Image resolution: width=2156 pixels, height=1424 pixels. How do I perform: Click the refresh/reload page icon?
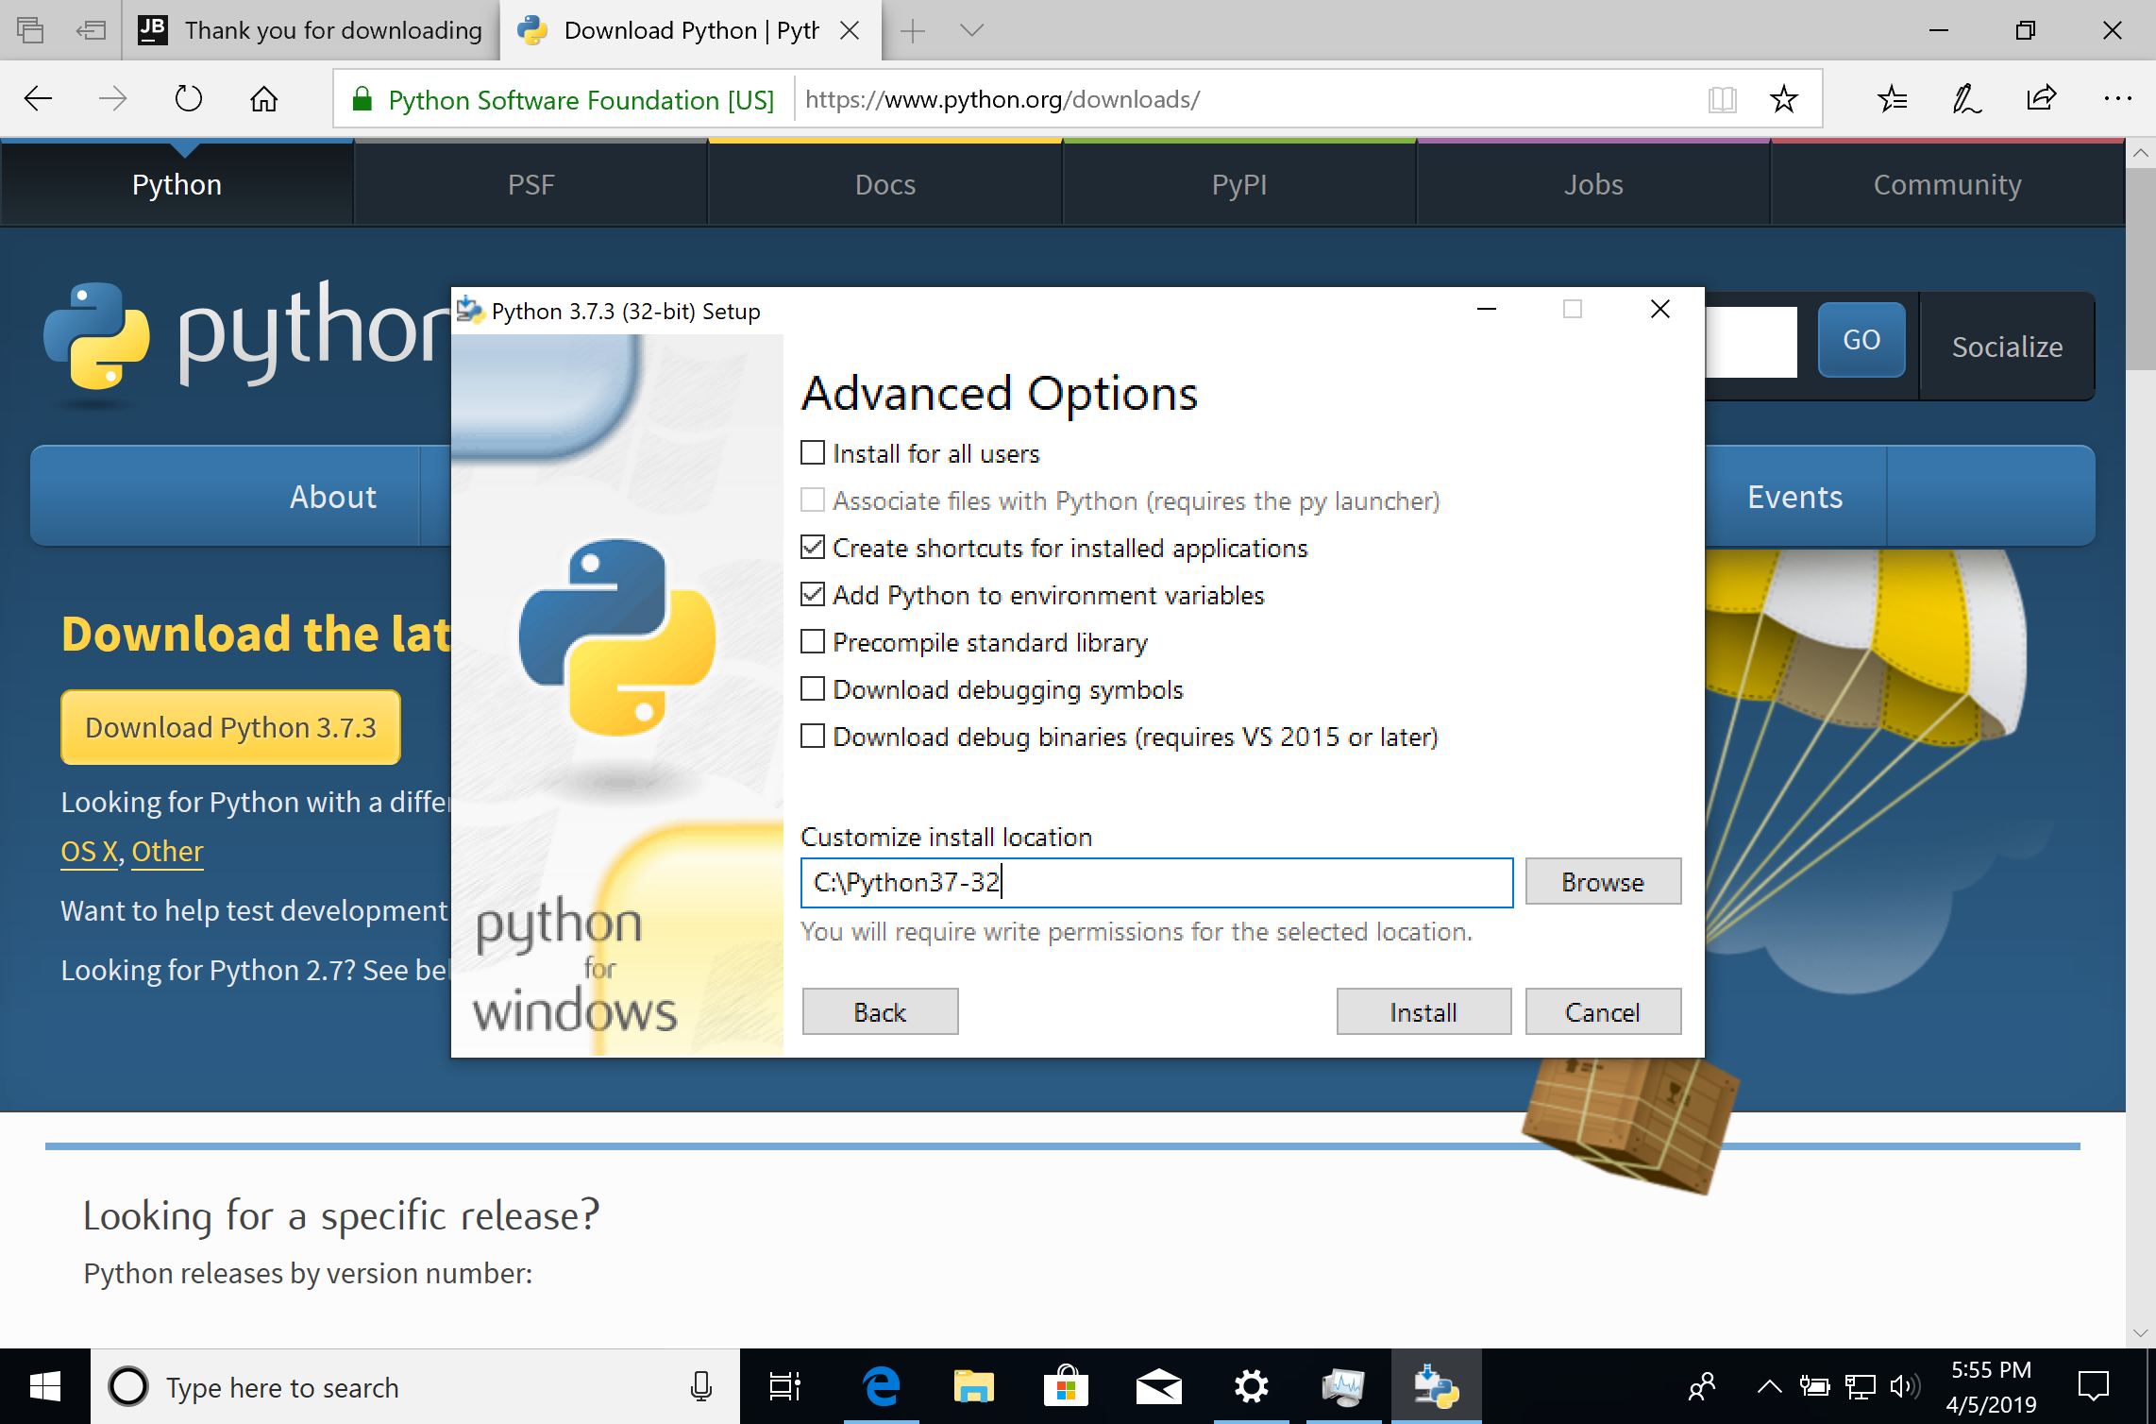click(x=191, y=98)
